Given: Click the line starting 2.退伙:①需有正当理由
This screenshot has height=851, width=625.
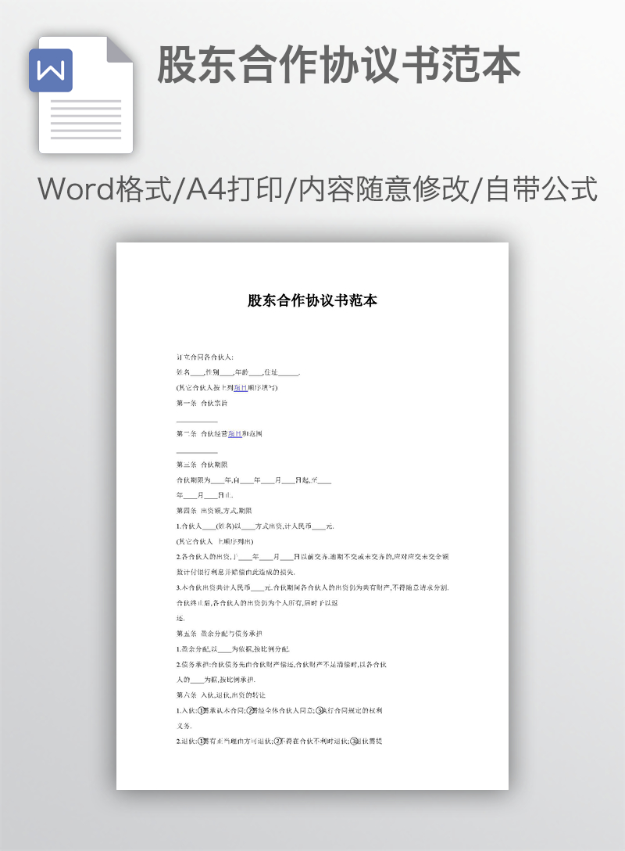Looking at the screenshot, I should pyautogui.click(x=279, y=741).
